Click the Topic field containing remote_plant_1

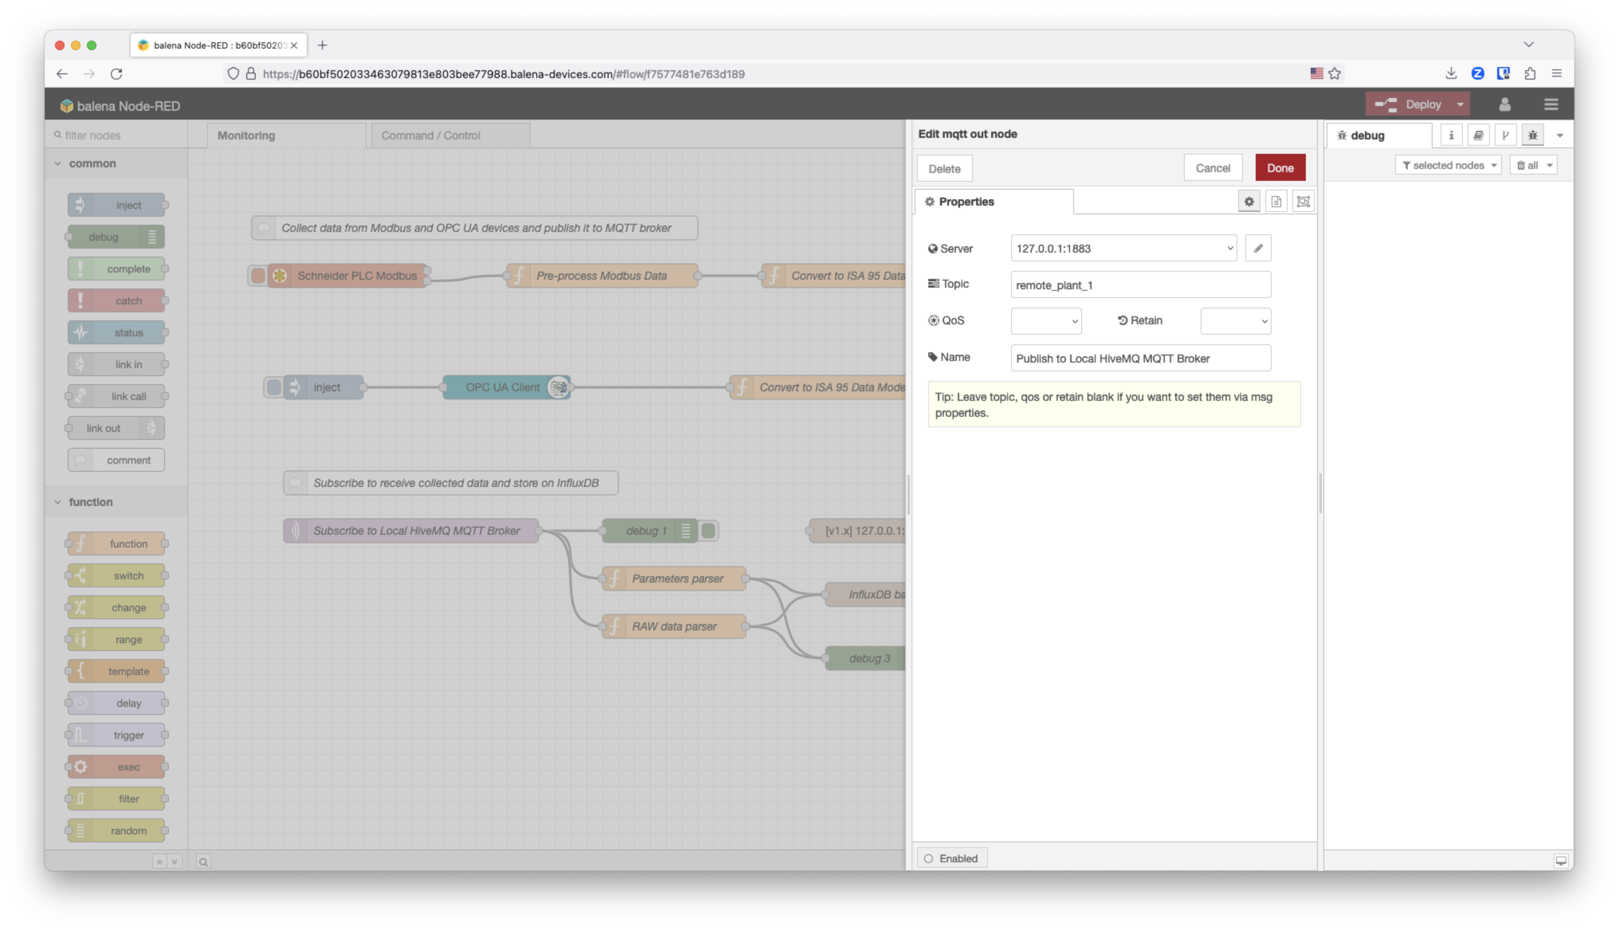[1140, 285]
